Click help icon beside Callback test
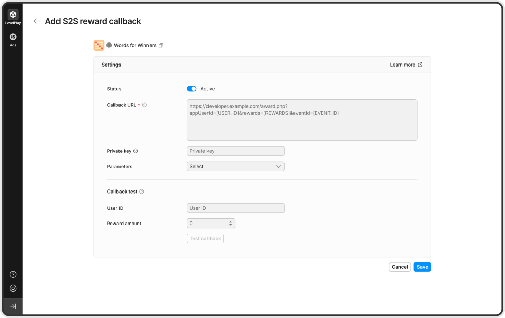The image size is (505, 318). pyautogui.click(x=142, y=192)
